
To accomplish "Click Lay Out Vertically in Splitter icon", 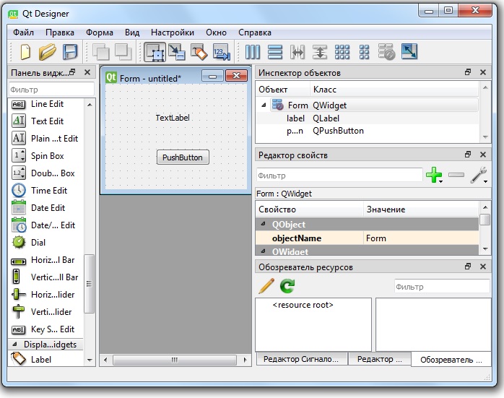I will [x=320, y=52].
